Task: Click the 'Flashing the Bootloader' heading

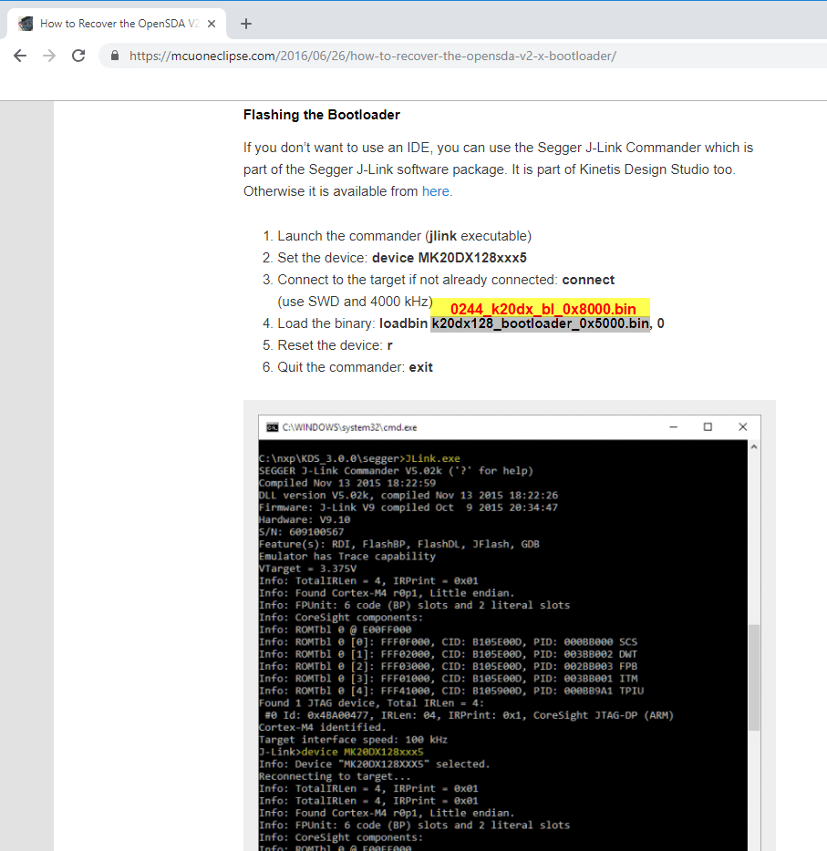Action: point(322,115)
